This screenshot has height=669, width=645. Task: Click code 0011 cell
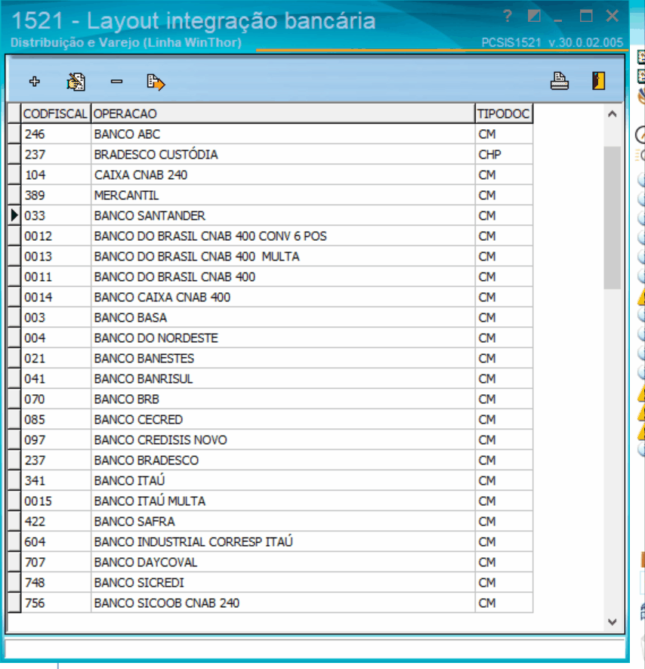(x=56, y=277)
